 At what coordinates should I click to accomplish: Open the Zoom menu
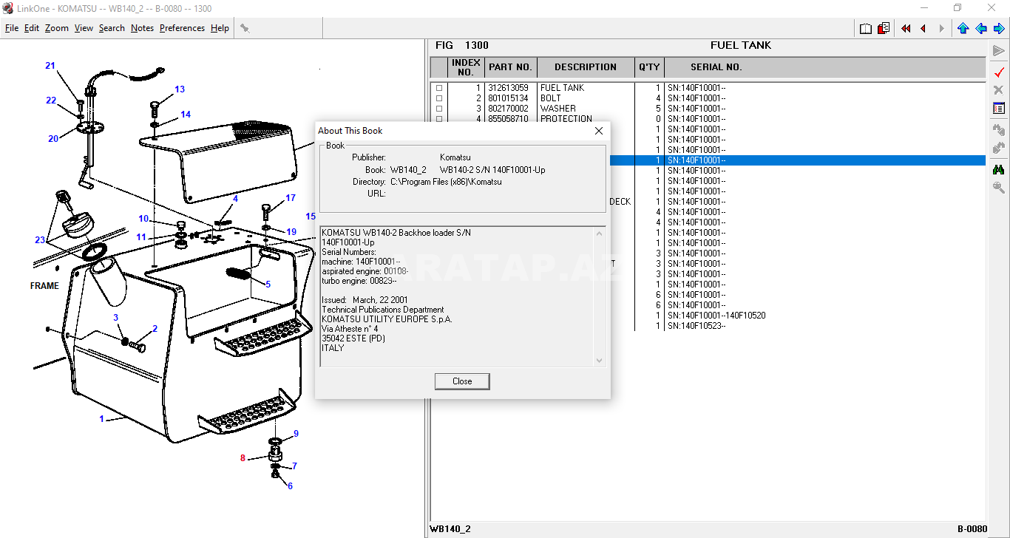(x=57, y=28)
